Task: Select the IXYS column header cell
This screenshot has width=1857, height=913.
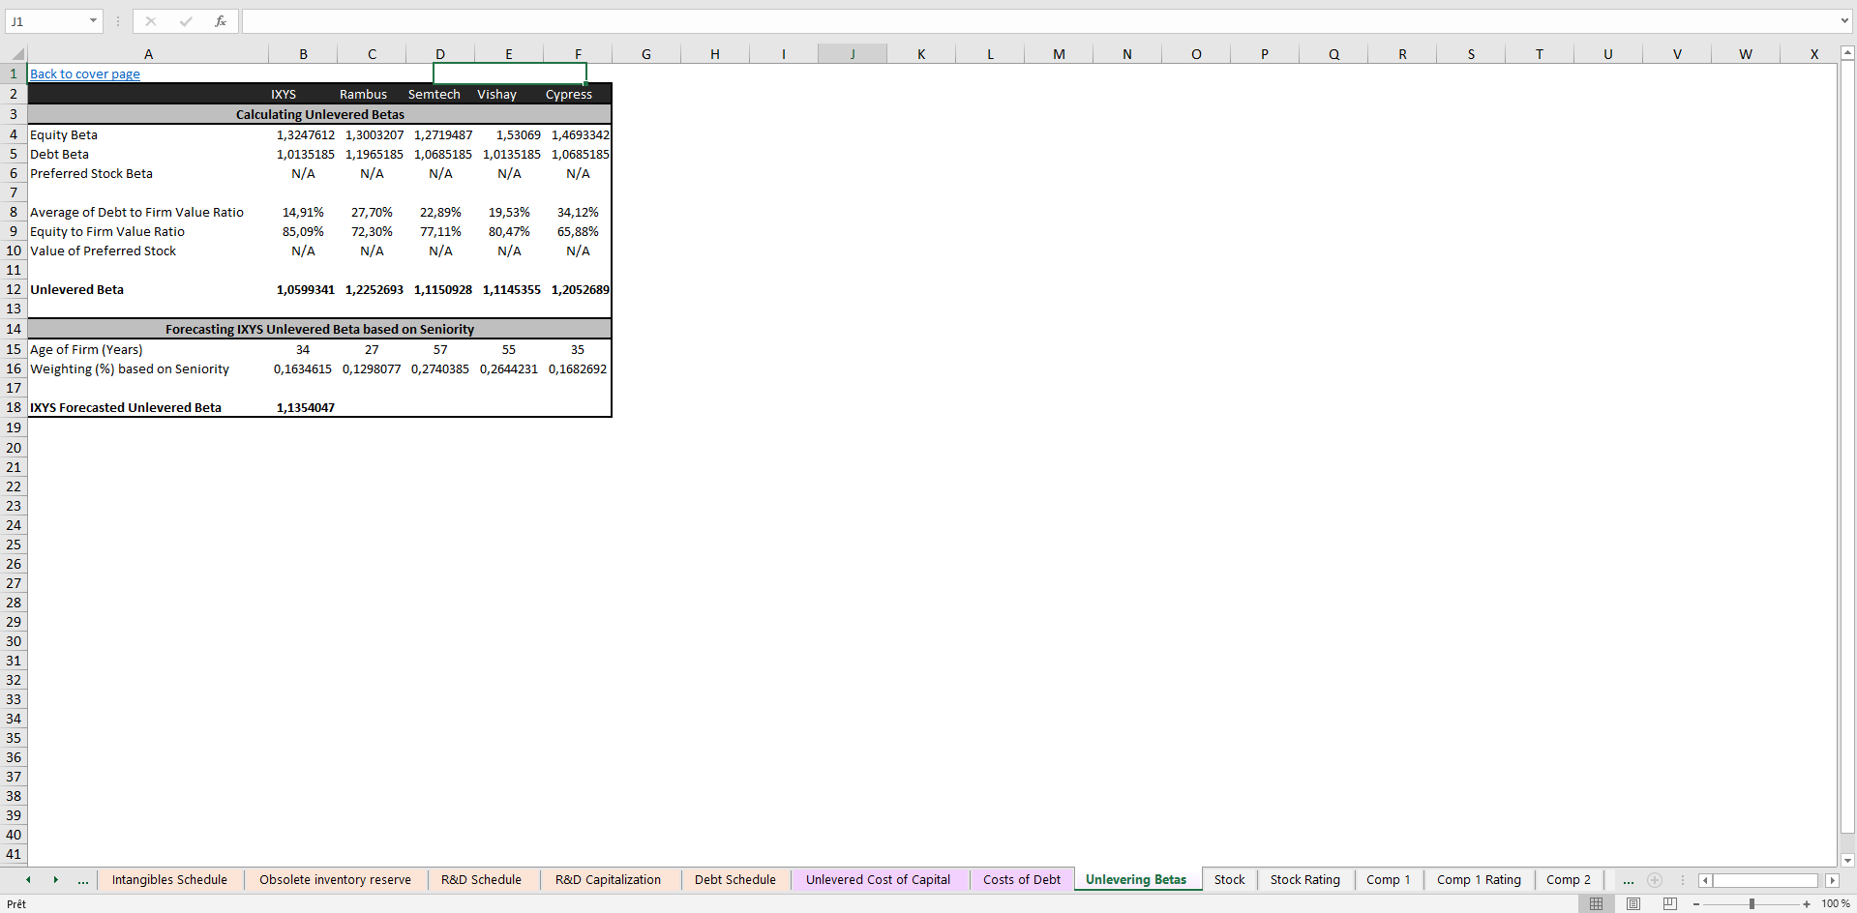Action: (x=303, y=94)
